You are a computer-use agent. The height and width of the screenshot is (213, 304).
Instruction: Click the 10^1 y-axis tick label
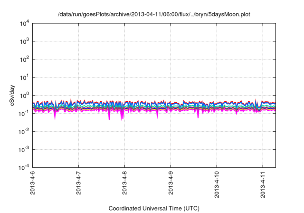(x=24, y=77)
